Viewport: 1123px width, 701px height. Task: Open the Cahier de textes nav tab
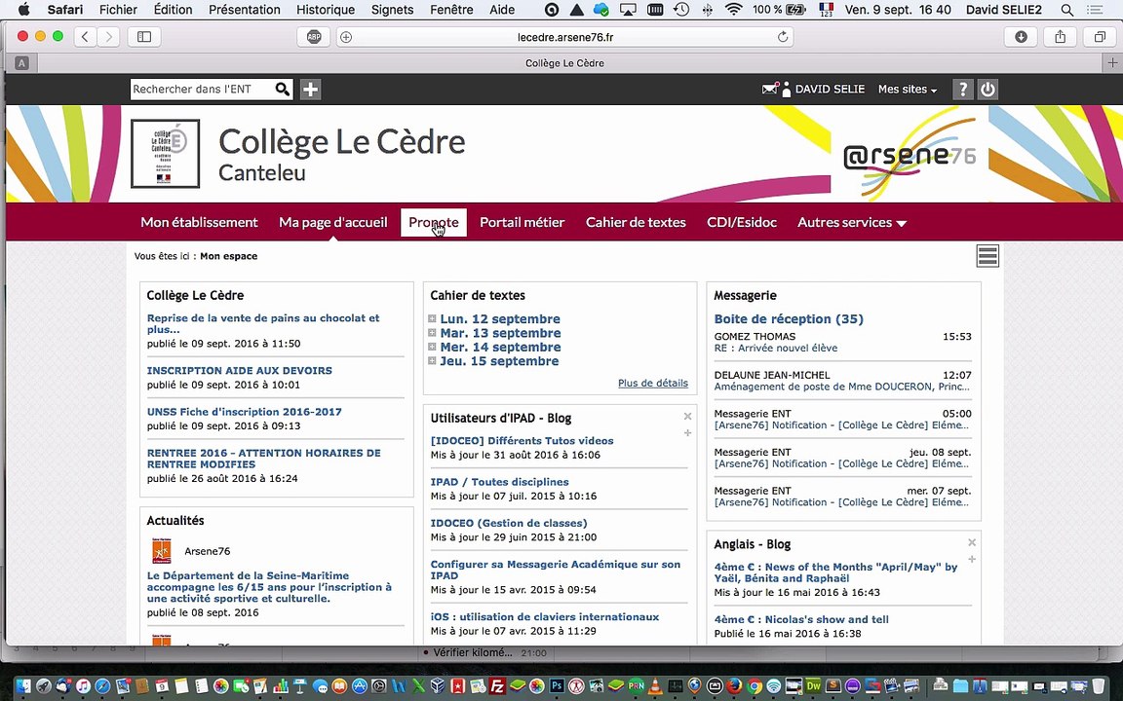(x=636, y=222)
